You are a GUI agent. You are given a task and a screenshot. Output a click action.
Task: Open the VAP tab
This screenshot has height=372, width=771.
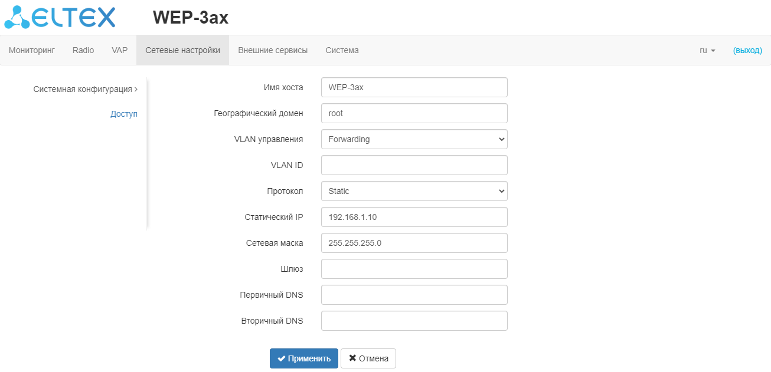(119, 50)
